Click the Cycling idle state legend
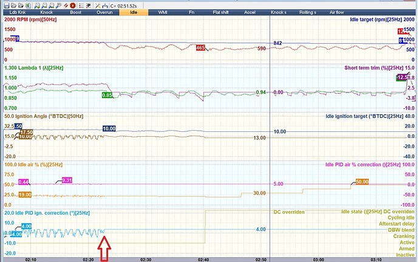 coord(401,218)
